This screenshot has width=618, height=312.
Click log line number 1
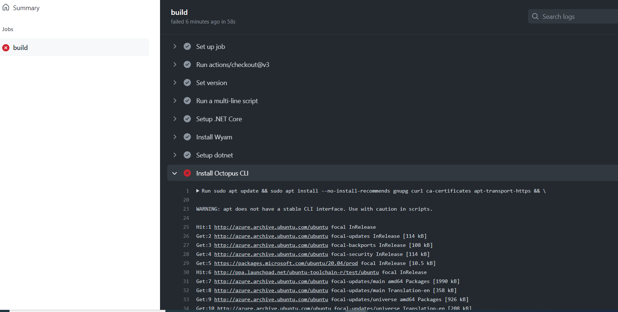188,191
